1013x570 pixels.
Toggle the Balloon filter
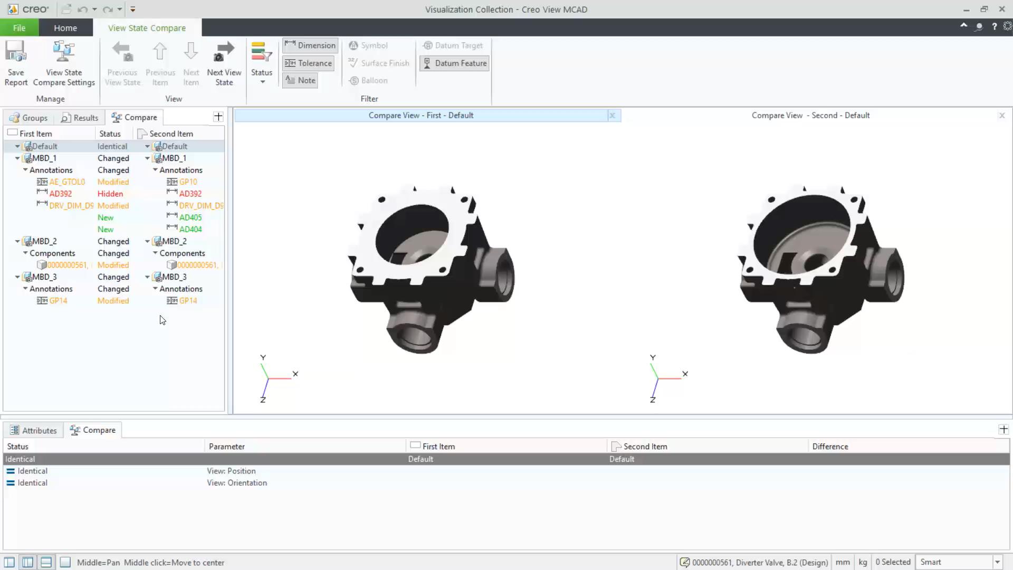[368, 80]
